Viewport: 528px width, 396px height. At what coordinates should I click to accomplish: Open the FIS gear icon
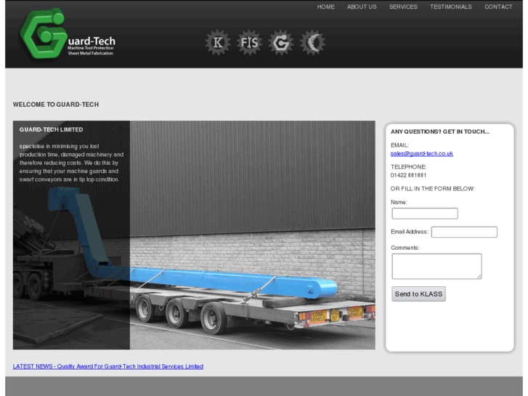pyautogui.click(x=249, y=42)
